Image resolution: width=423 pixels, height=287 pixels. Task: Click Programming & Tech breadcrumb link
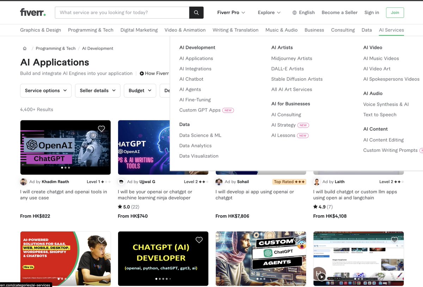pos(56,48)
